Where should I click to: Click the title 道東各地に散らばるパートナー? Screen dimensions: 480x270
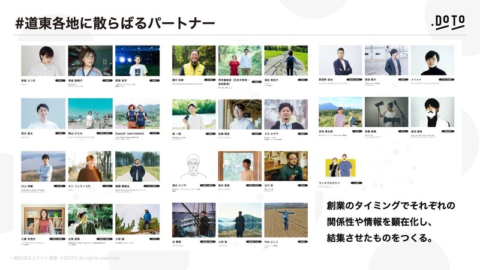pos(115,23)
